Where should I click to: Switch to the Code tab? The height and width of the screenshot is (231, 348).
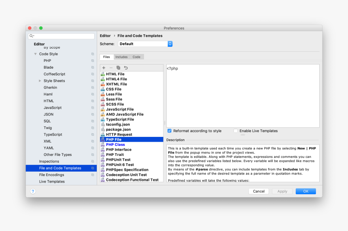(x=136, y=57)
